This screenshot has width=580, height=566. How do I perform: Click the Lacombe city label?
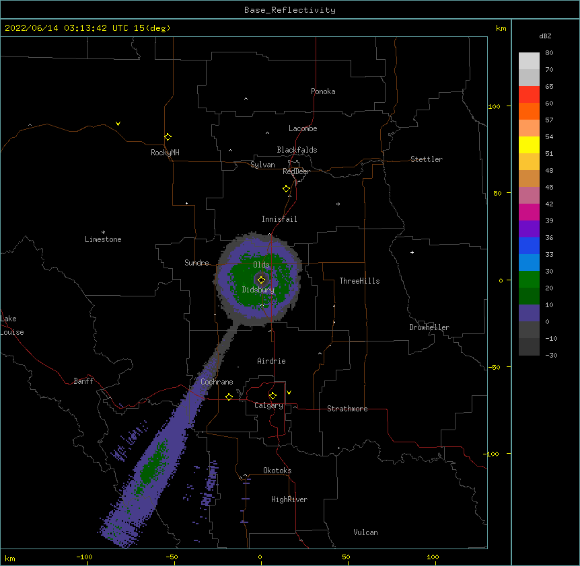click(x=303, y=128)
